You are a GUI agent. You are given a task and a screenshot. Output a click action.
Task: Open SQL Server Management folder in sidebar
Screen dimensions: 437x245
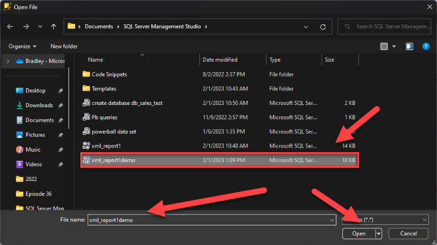click(40, 208)
